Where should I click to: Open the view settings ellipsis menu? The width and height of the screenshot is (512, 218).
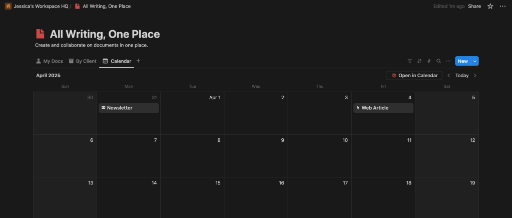pyautogui.click(x=448, y=61)
